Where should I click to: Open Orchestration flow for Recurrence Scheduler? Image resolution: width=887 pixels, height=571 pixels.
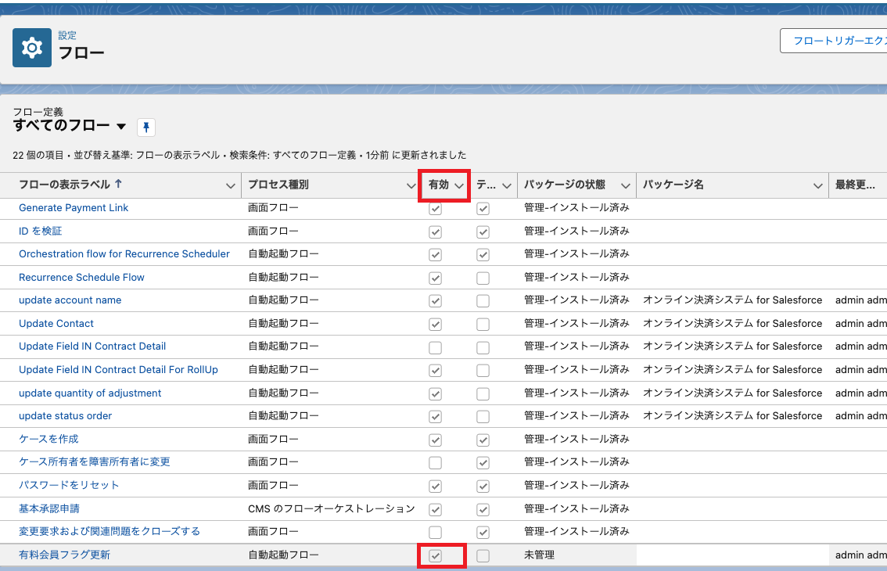124,254
